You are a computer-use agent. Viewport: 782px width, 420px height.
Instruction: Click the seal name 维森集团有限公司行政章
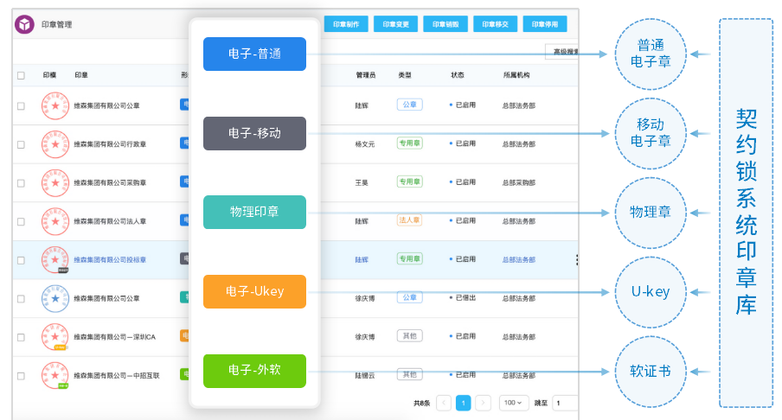(110, 144)
